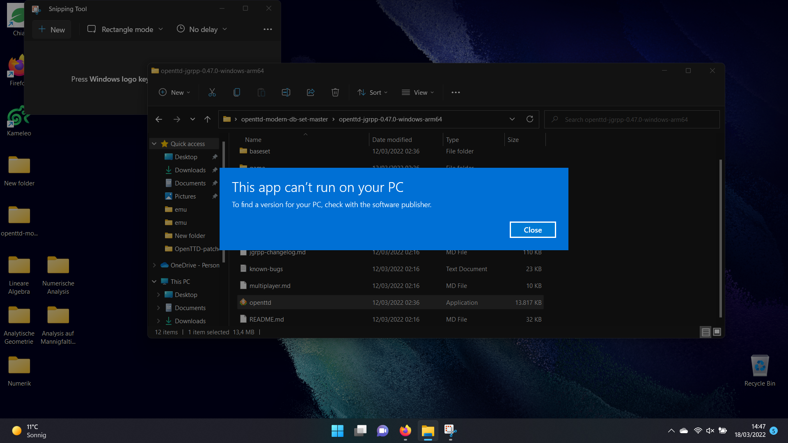This screenshot has width=788, height=443.
Task: Select the known-bugs text document
Action: 390,269
